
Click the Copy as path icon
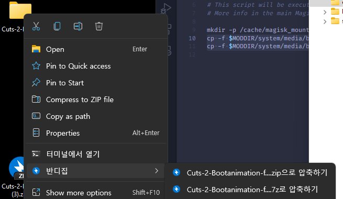coord(36,116)
